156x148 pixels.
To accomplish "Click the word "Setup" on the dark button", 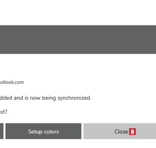I will tap(35, 132).
